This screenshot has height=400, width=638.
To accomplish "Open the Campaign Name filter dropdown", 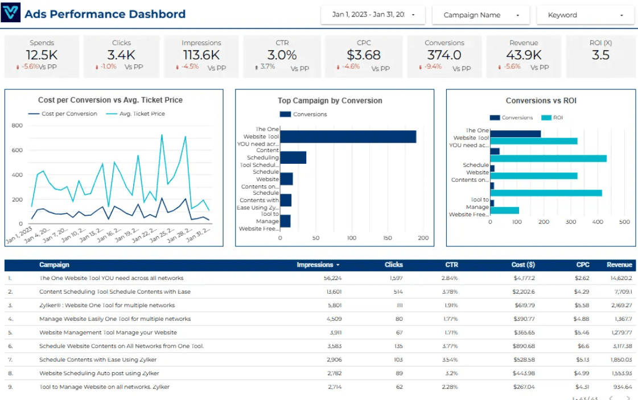I will [480, 15].
